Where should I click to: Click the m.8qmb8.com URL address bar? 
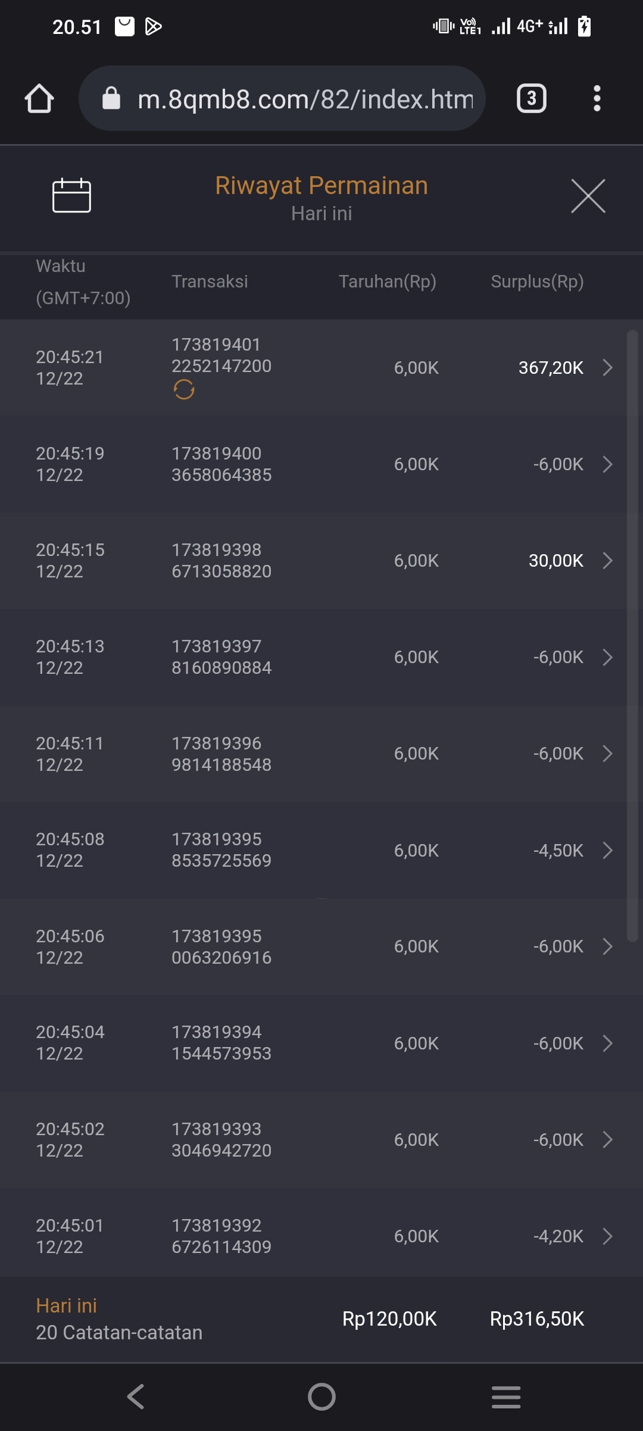click(305, 99)
